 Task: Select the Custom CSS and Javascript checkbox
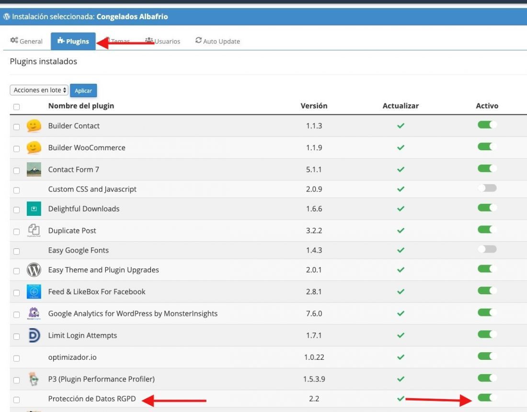click(16, 190)
